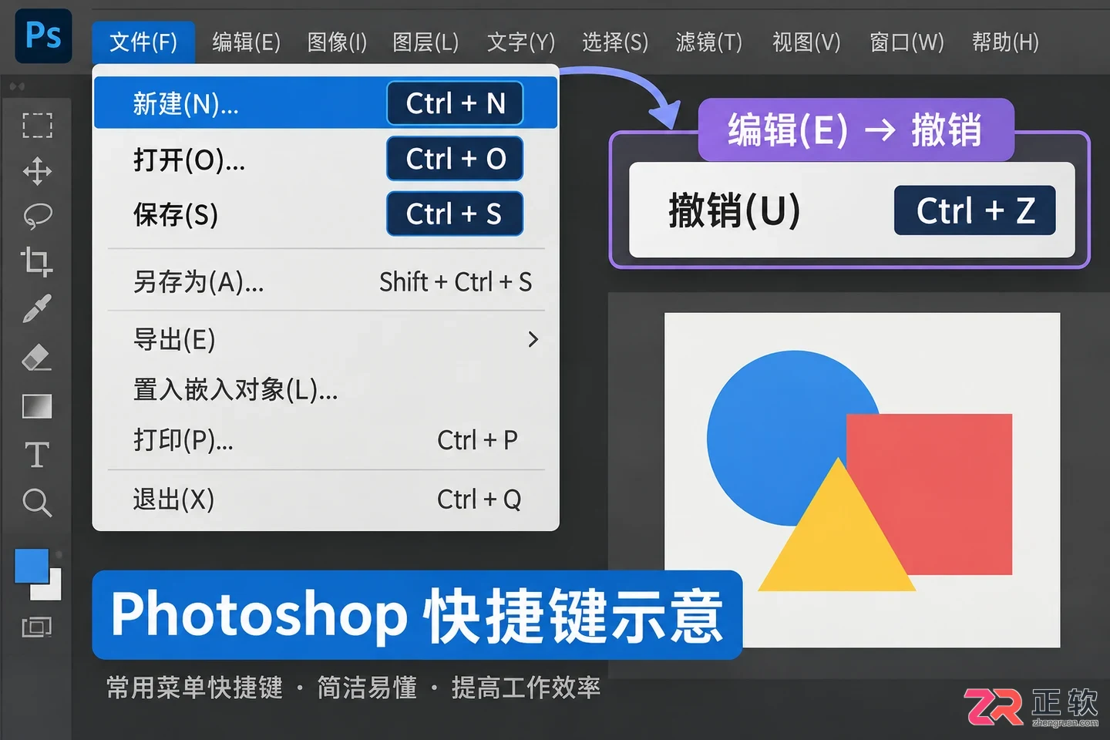Select the Crop tool
1110x740 pixels.
coord(36,262)
